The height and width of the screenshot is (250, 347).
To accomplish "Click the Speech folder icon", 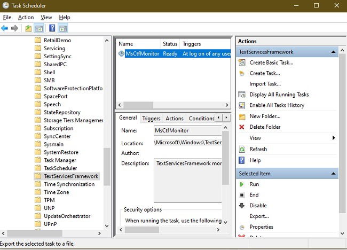I will [x=38, y=104].
